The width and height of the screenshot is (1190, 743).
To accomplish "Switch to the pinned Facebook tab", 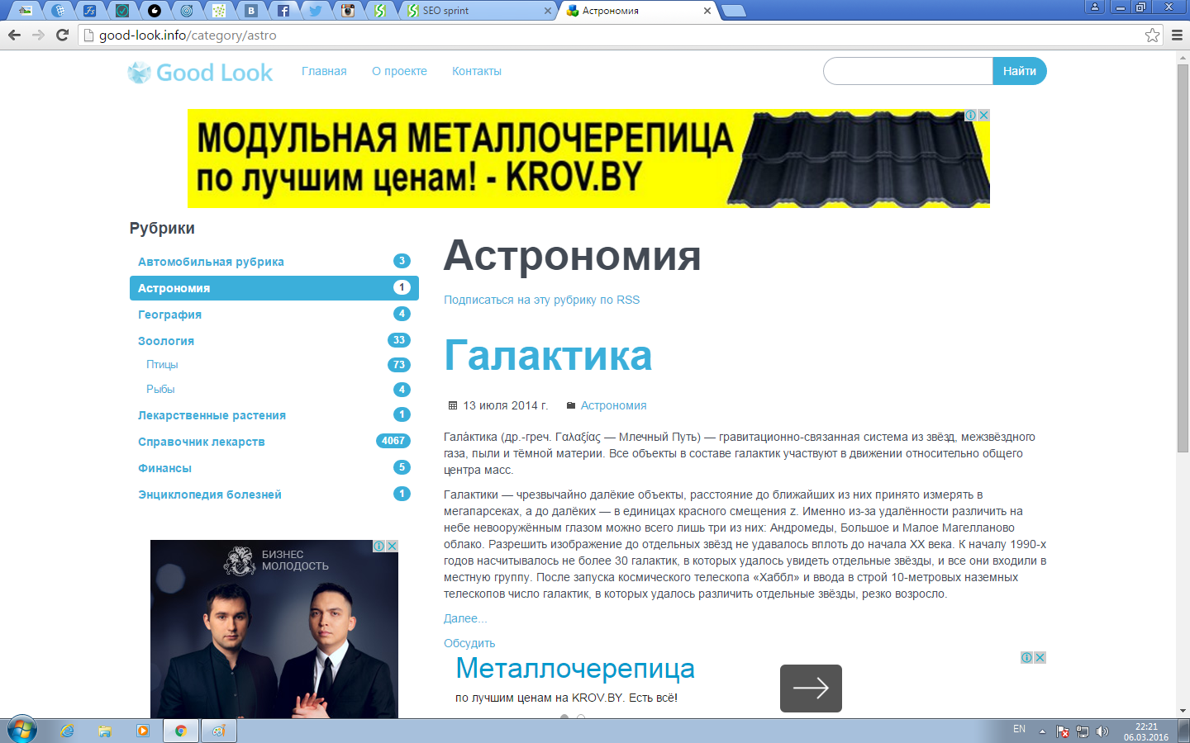I will tap(283, 11).
